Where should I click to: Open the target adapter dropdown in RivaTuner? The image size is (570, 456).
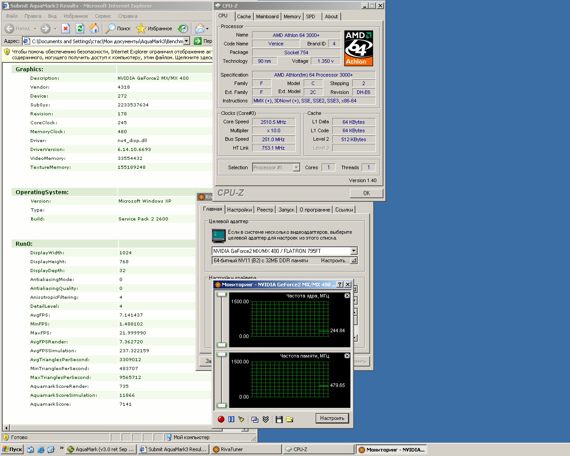354,251
